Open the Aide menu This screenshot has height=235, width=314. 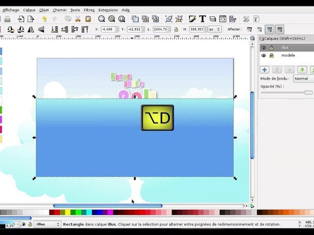pyautogui.click(x=126, y=10)
